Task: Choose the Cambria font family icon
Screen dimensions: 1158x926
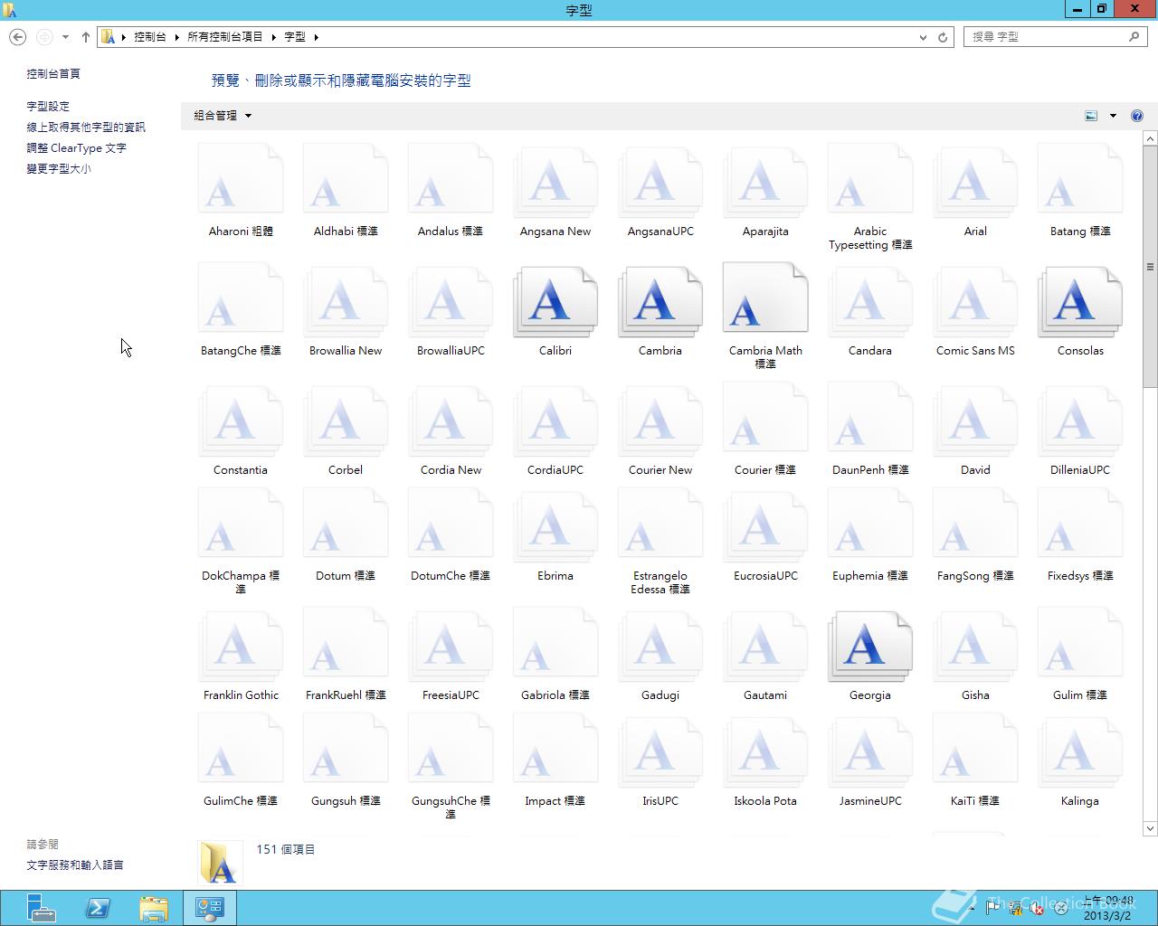Action: [x=660, y=303]
